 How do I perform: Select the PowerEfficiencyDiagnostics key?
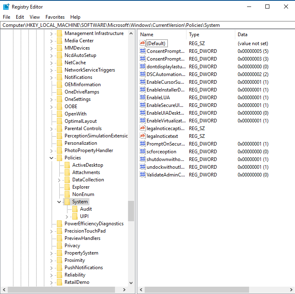[94, 224]
